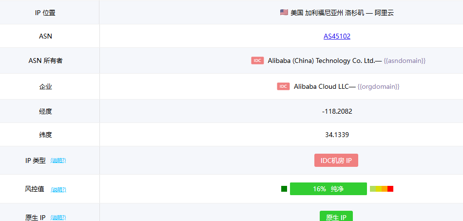Click the 原生 IP row label text
Image resolution: width=463 pixels, height=221 pixels.
[x=36, y=218]
